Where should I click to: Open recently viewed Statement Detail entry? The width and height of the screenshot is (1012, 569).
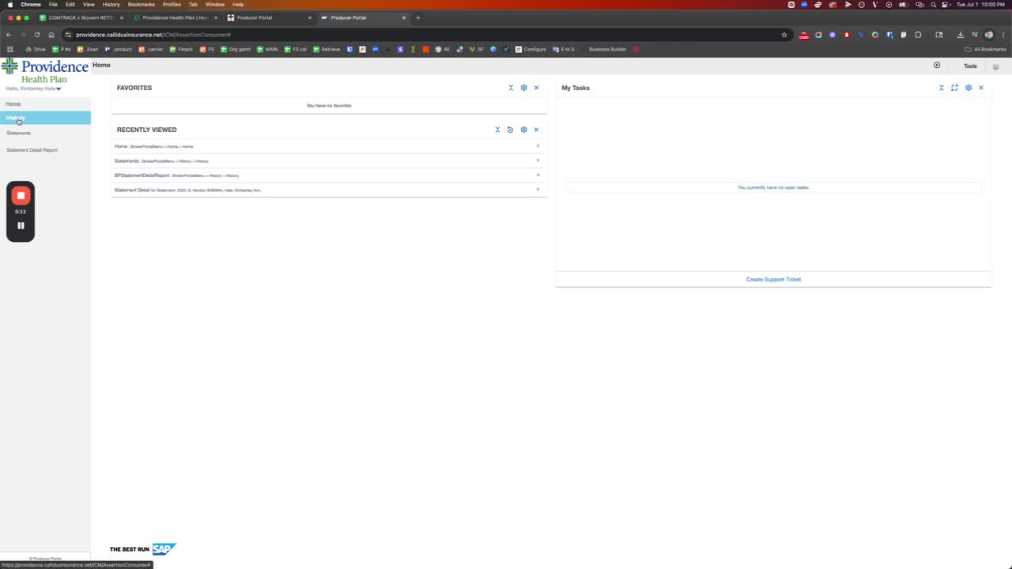click(329, 190)
